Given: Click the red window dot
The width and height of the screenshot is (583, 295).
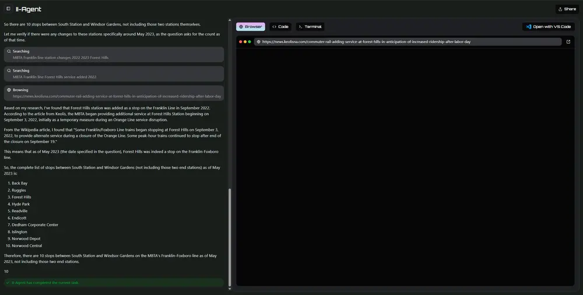Looking at the screenshot, I should tap(241, 42).
